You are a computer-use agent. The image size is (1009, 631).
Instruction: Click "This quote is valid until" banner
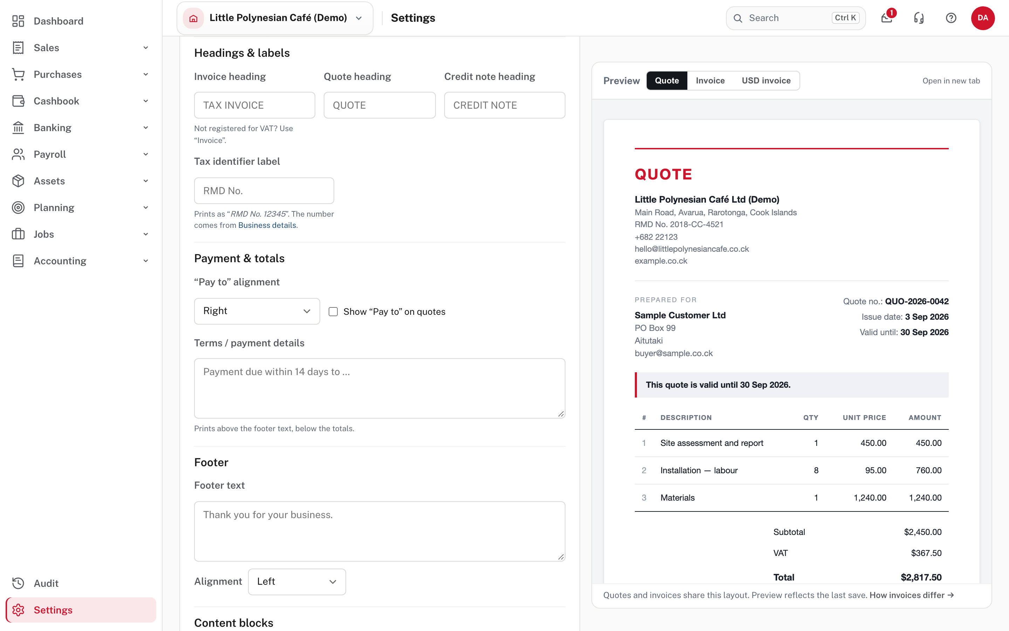tap(791, 385)
